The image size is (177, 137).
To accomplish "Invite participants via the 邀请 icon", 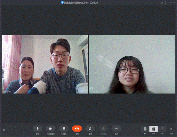I will (90, 129).
